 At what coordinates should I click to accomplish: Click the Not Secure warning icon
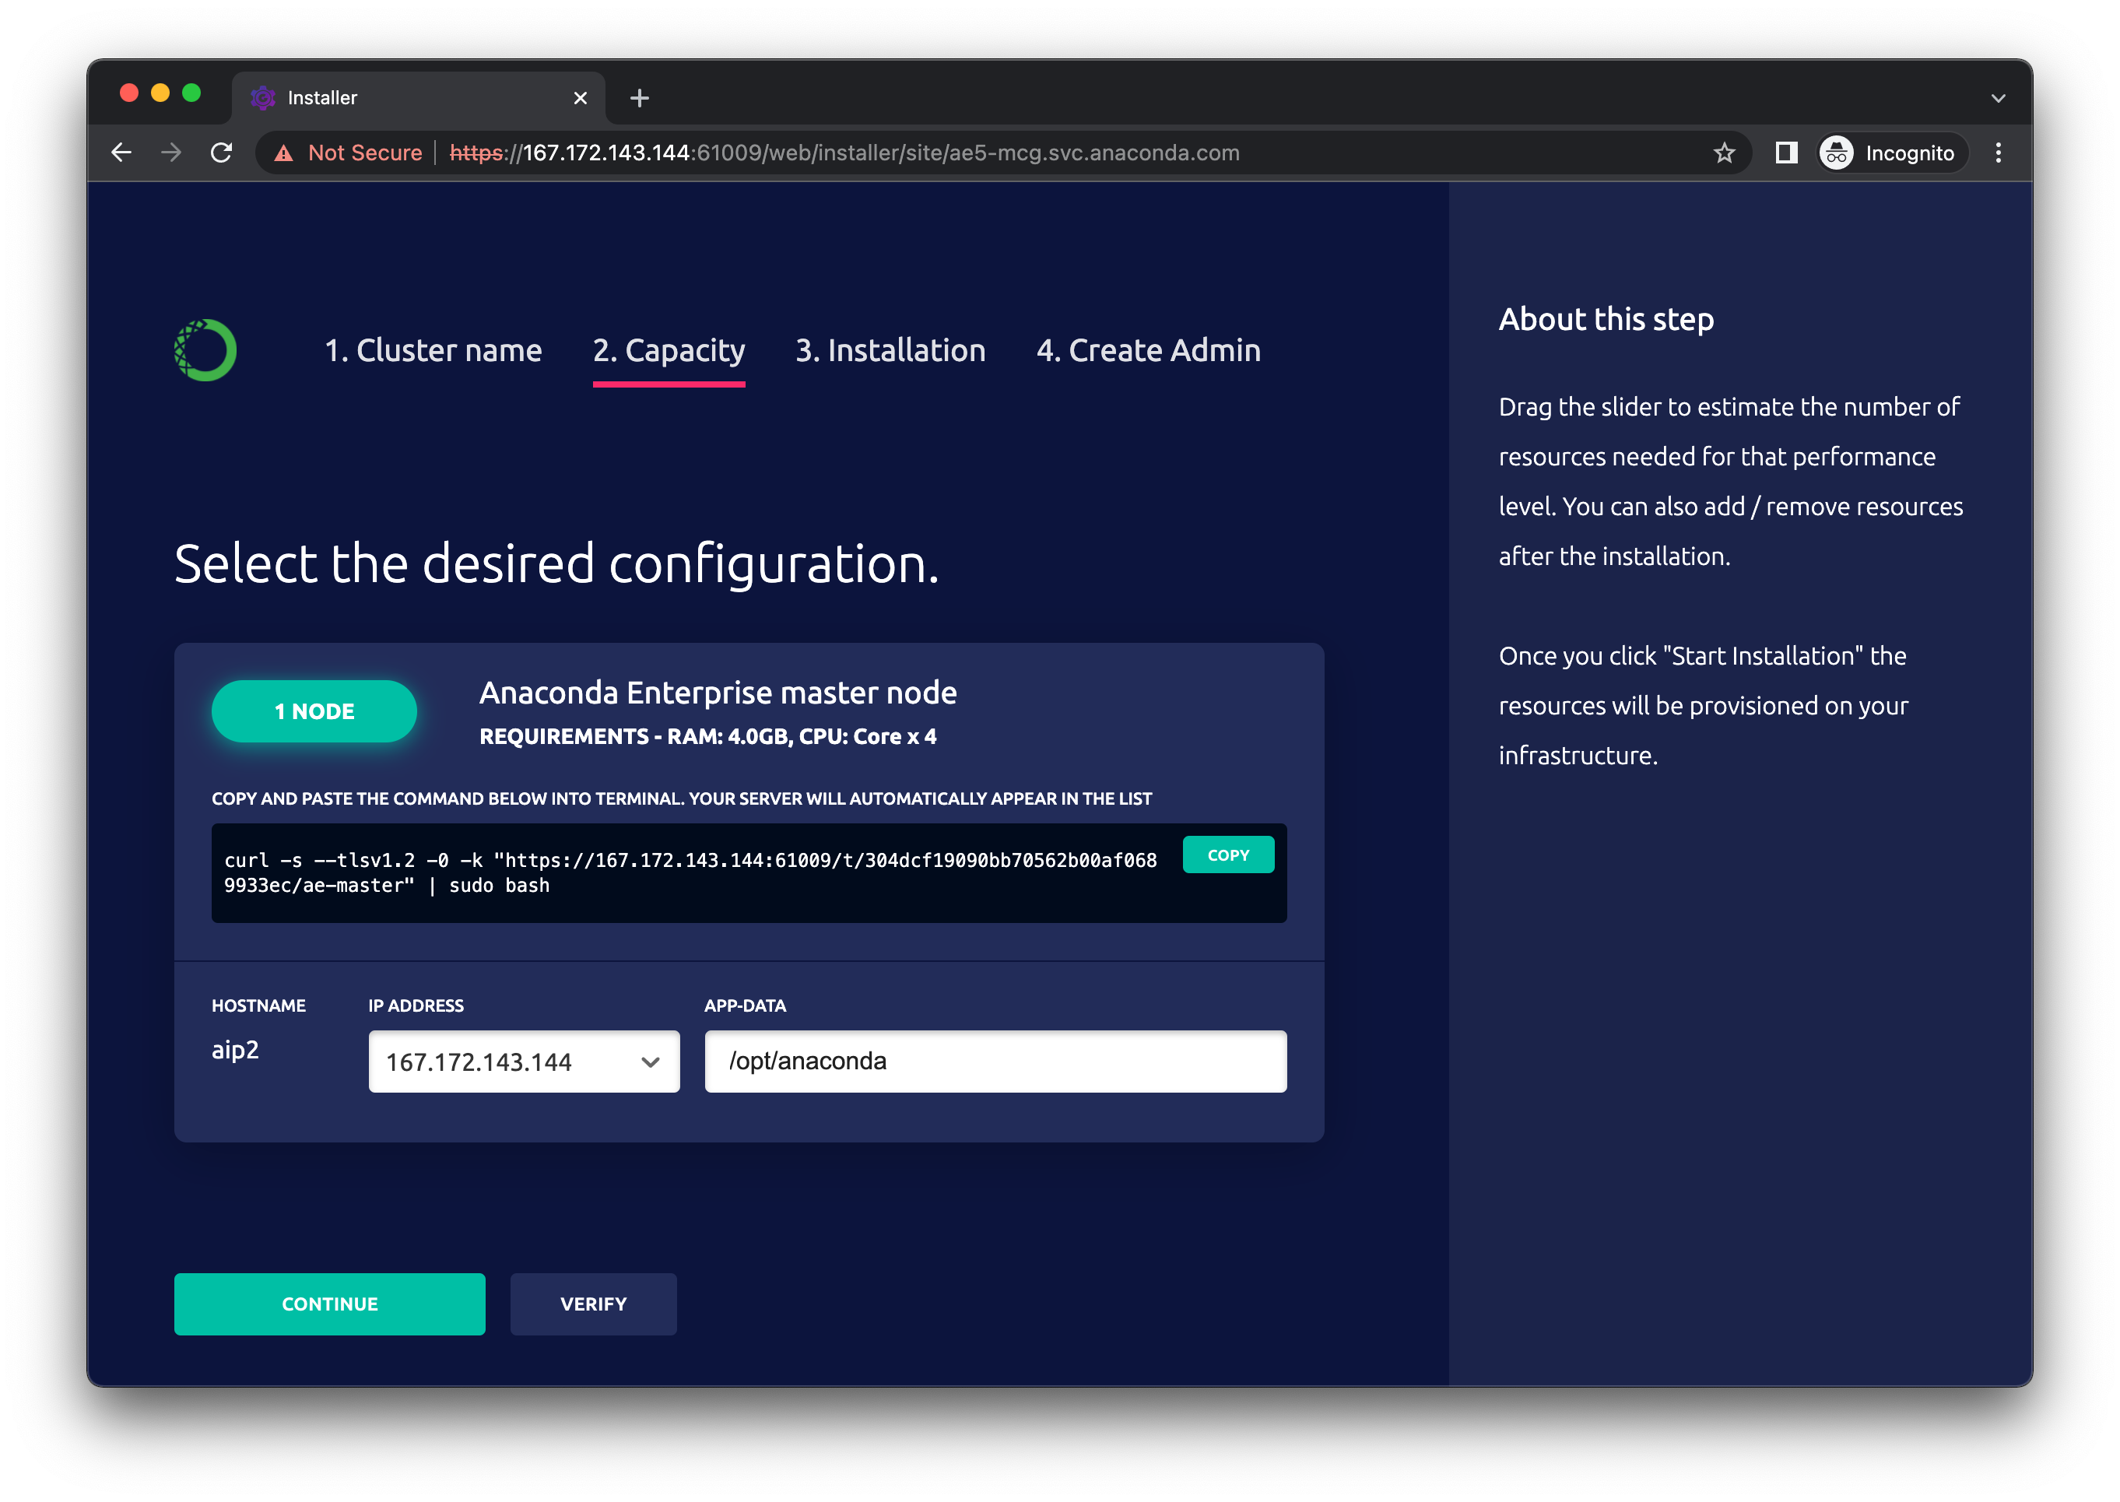click(x=284, y=153)
